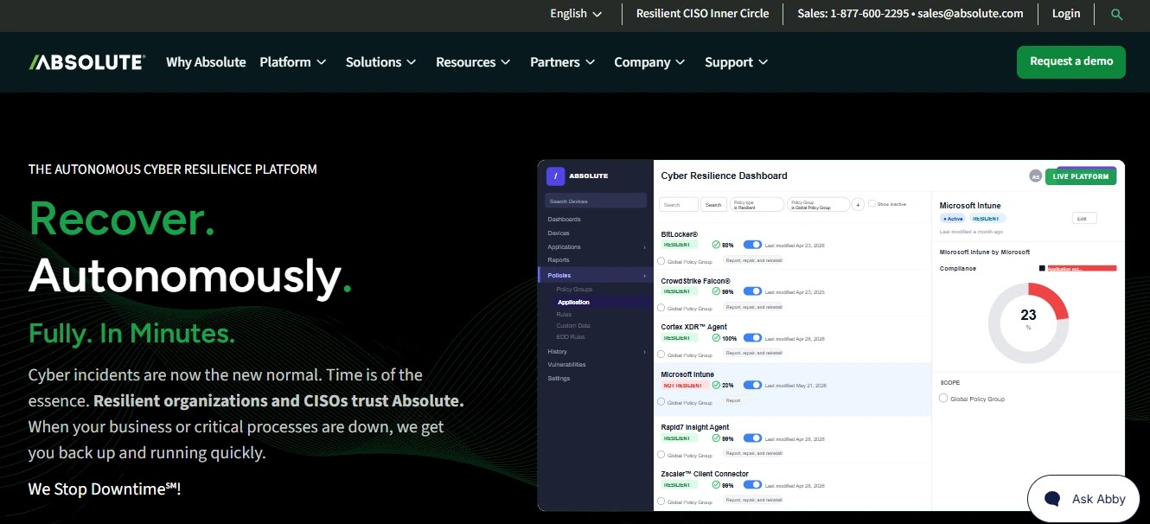
Task: Click the dashboard Search button
Action: click(713, 205)
